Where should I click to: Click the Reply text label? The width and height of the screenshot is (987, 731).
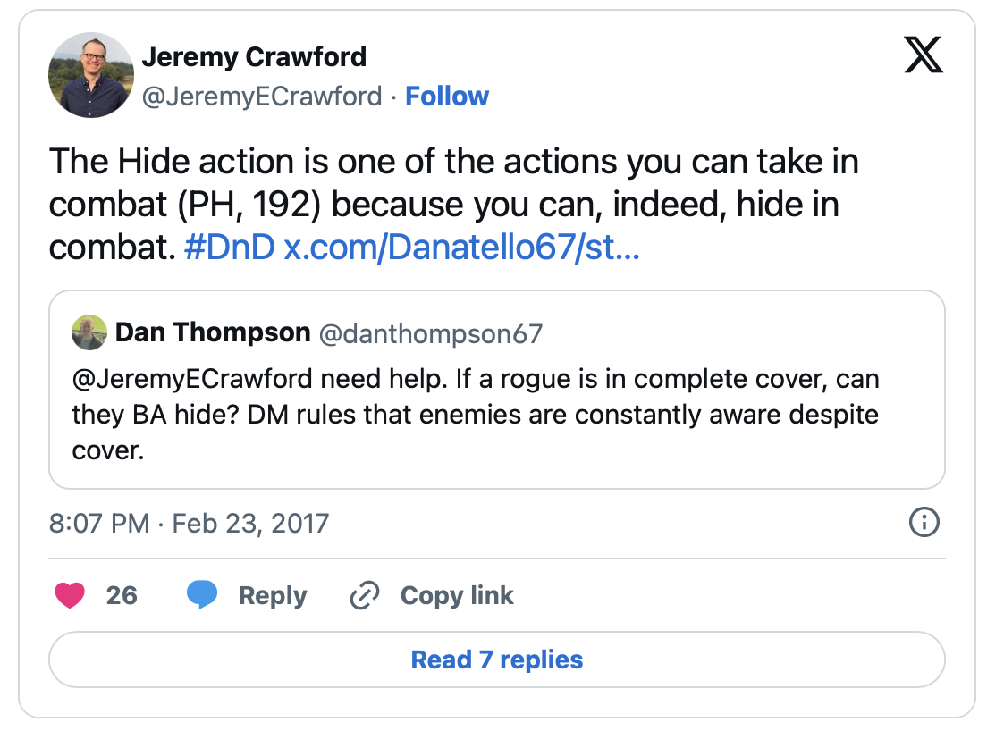pos(273,595)
